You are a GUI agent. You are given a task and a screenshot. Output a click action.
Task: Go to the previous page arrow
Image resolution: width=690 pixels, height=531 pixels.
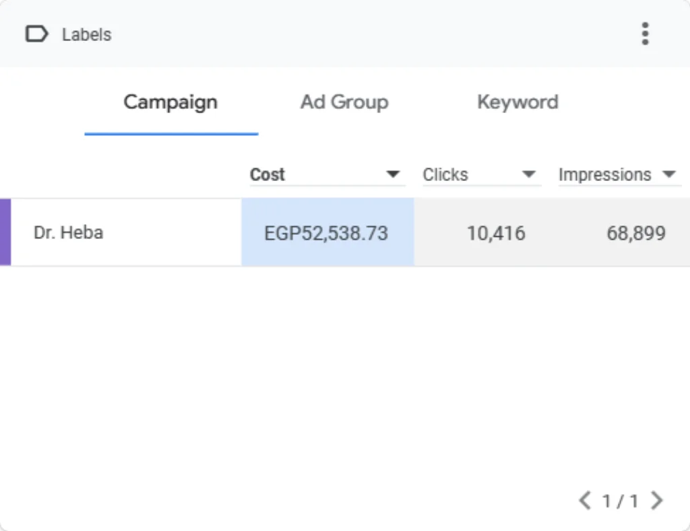(585, 501)
